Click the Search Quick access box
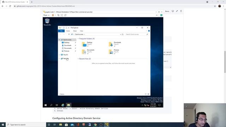The image size is (226, 127). click(137, 35)
